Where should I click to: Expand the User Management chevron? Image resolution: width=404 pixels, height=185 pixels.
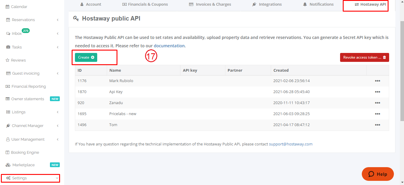pyautogui.click(x=57, y=139)
